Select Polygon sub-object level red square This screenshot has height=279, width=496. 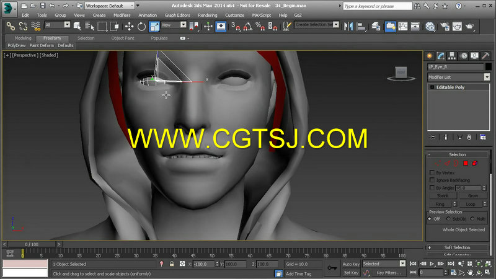[x=466, y=163]
